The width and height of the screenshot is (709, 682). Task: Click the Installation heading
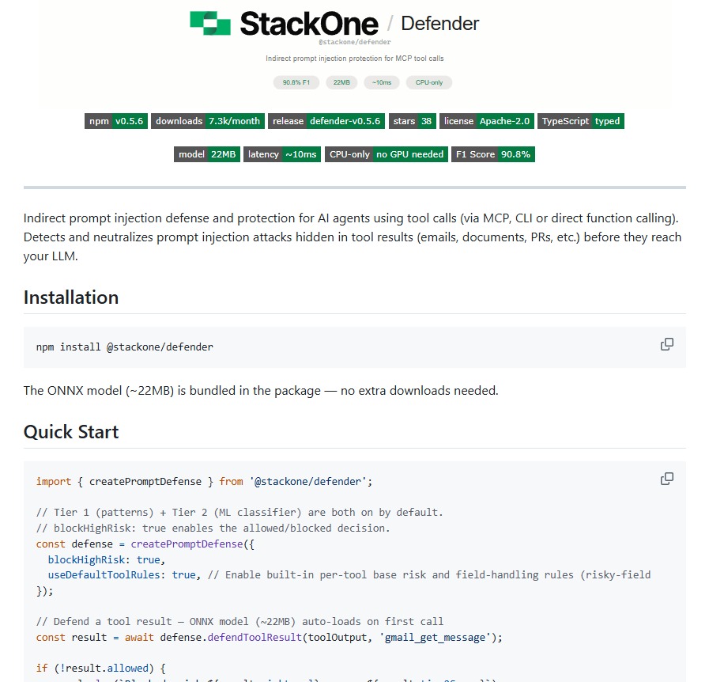click(x=71, y=297)
